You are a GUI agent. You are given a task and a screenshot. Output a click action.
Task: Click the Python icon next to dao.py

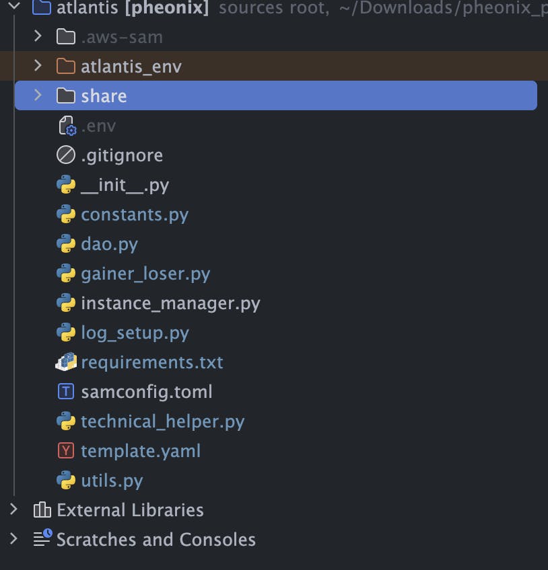65,244
